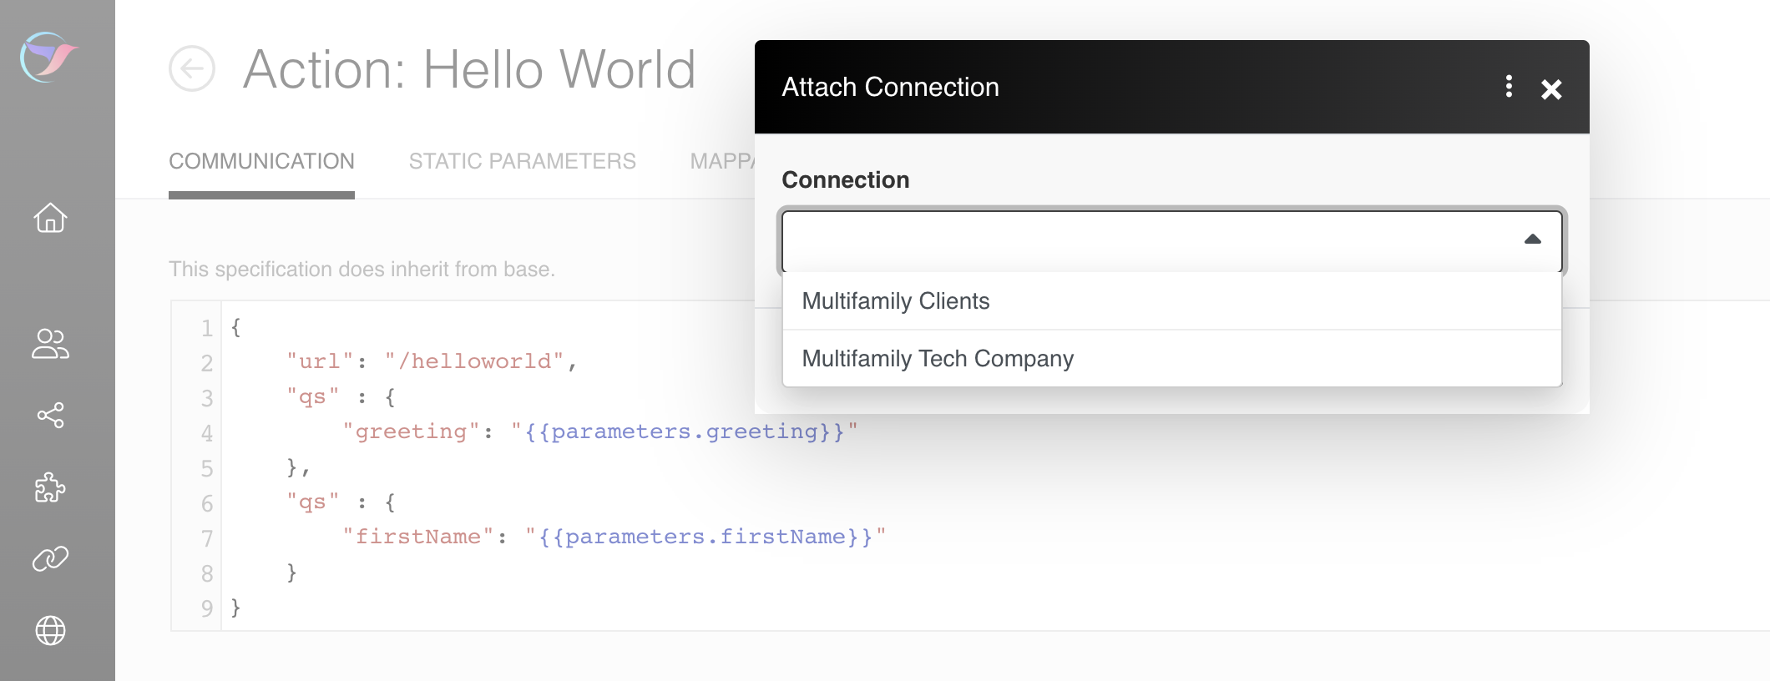
Task: Click the "qs" key on line 6
Action: point(313,502)
